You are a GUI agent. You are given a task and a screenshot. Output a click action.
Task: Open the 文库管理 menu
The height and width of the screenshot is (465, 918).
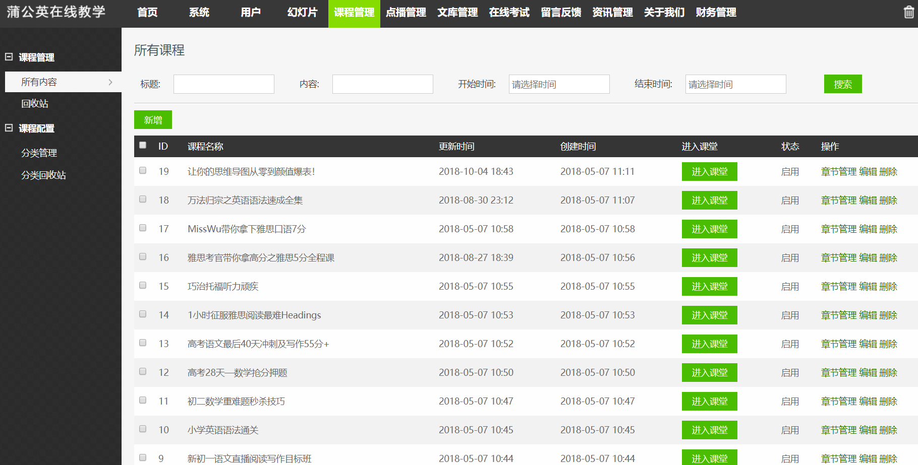457,13
